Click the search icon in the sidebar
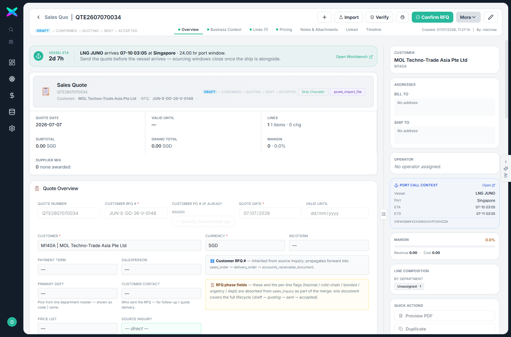This screenshot has width=511, height=337. coord(11,30)
